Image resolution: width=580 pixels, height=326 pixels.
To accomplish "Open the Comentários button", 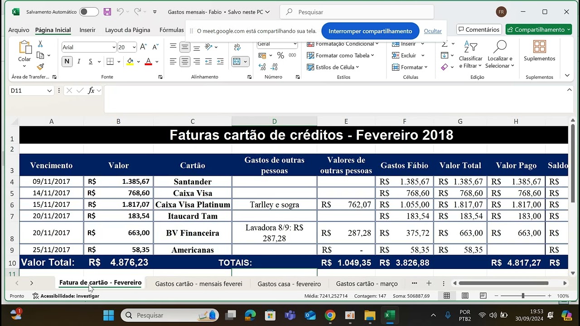I will click(479, 29).
